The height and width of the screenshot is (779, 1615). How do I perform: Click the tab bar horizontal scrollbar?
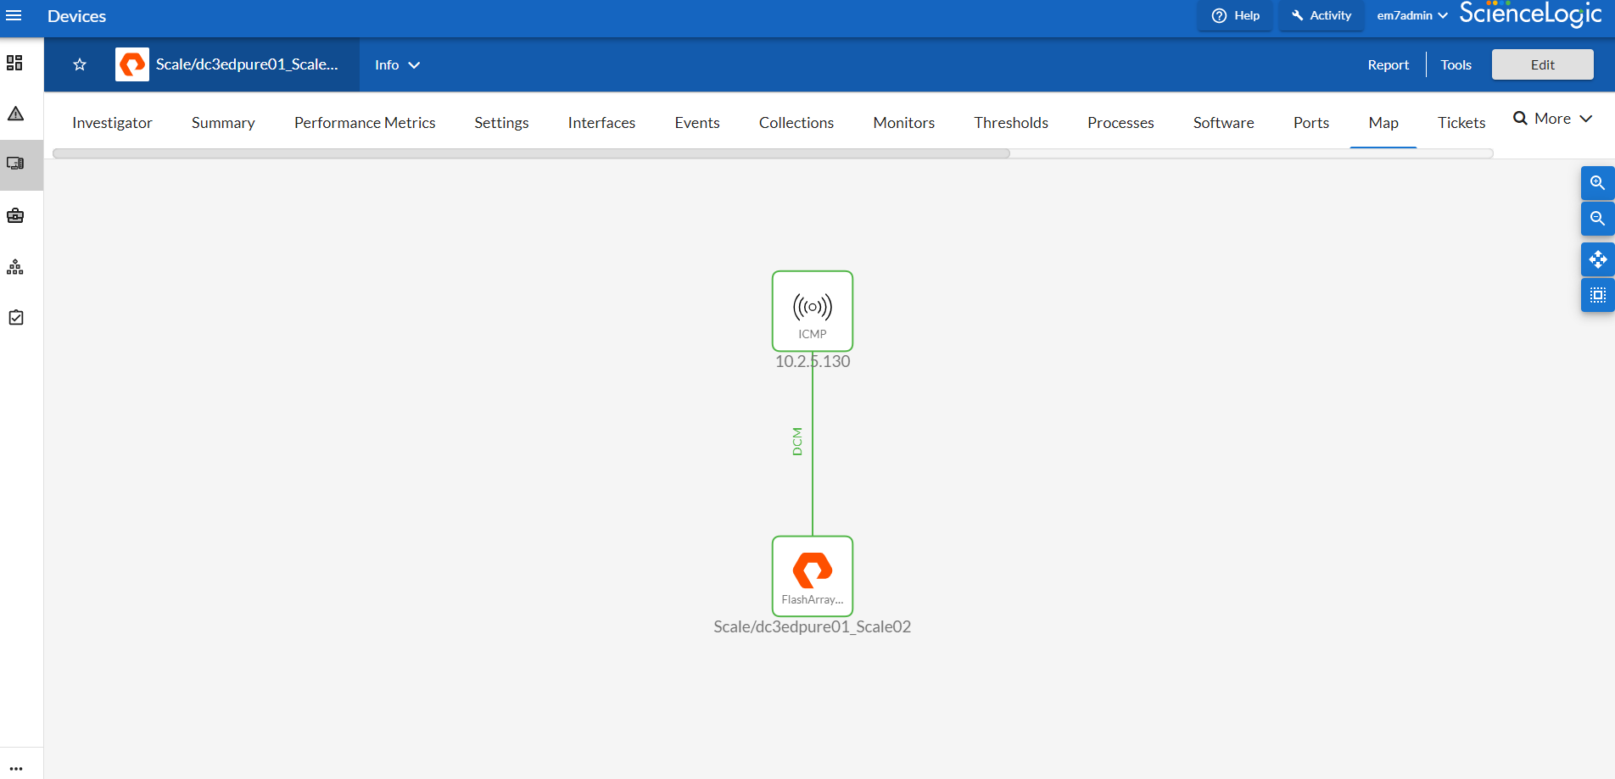coord(531,153)
